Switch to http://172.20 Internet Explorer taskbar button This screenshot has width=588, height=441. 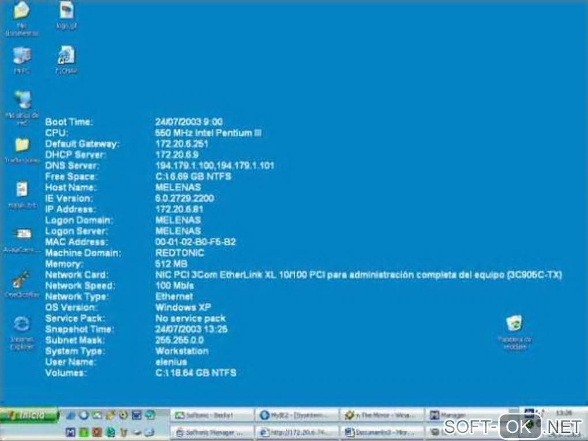297,432
